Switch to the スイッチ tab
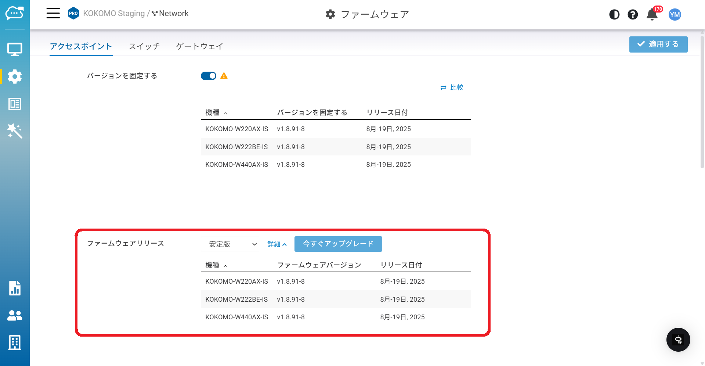 [x=144, y=46]
